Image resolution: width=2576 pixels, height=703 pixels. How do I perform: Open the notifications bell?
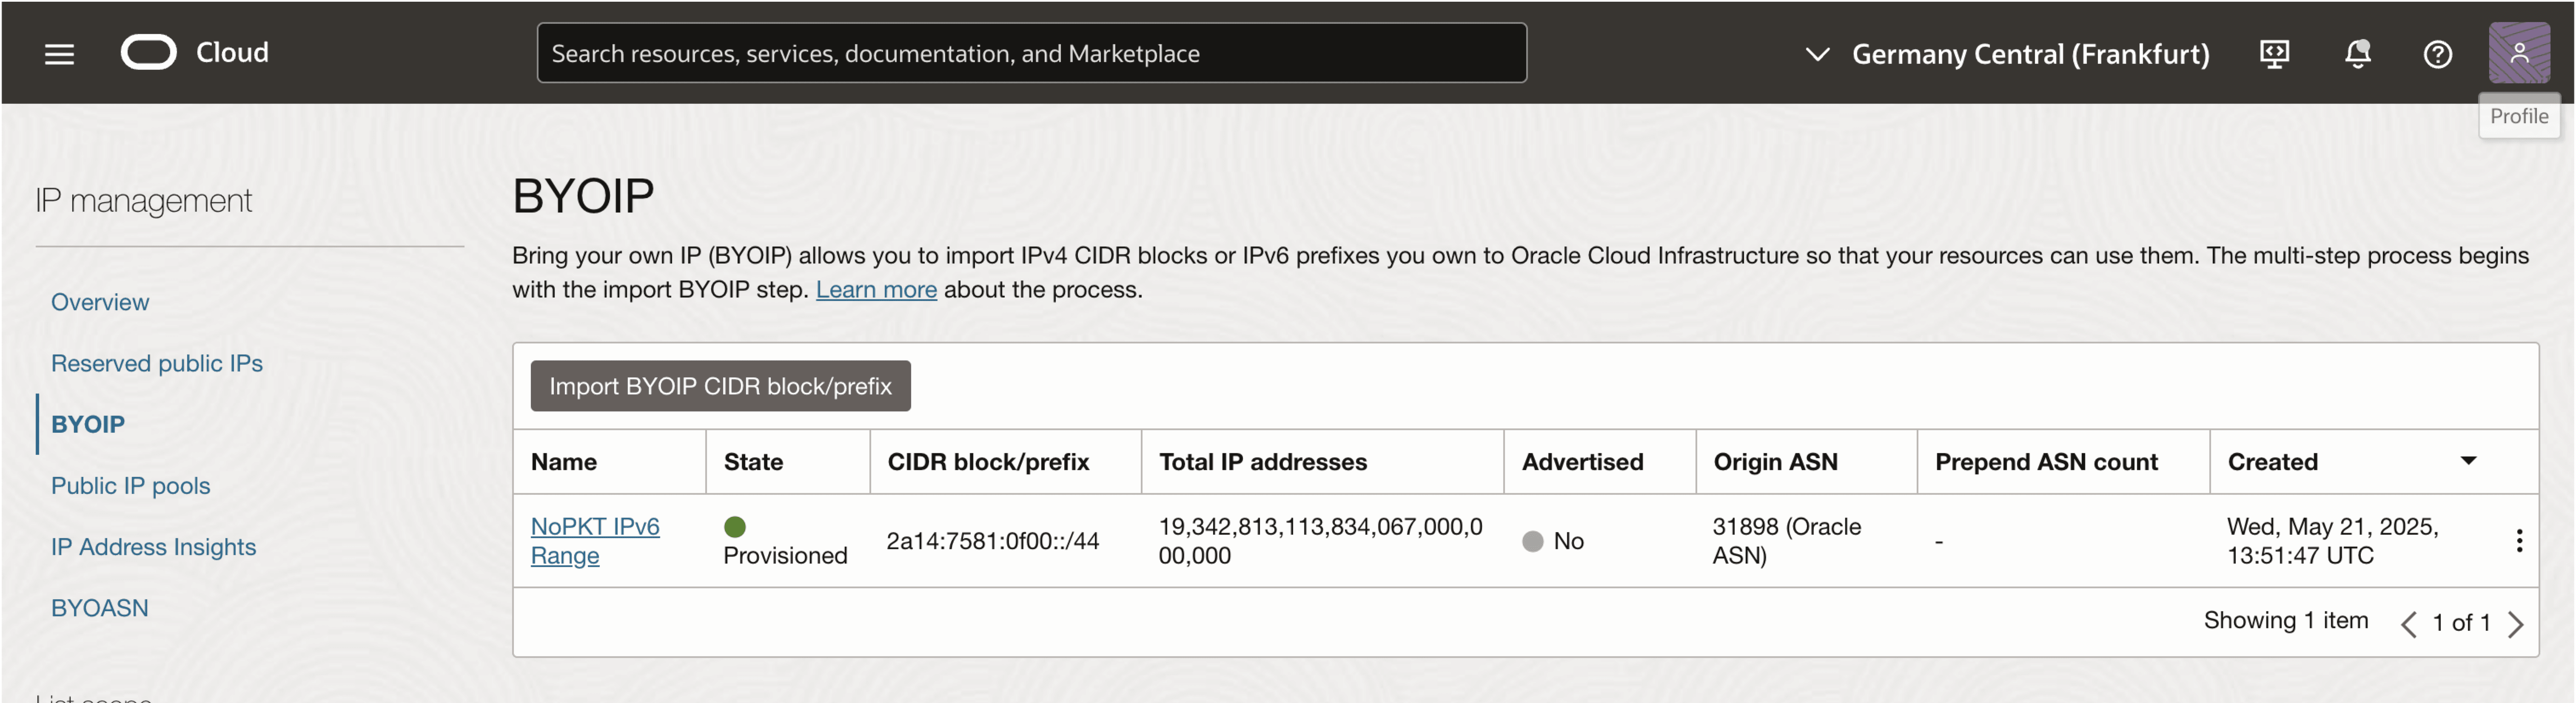(2357, 54)
